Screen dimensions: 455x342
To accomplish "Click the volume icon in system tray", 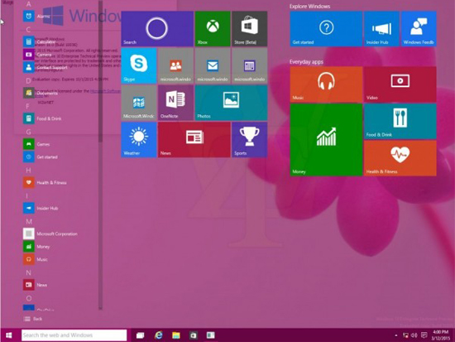I will (x=414, y=335).
